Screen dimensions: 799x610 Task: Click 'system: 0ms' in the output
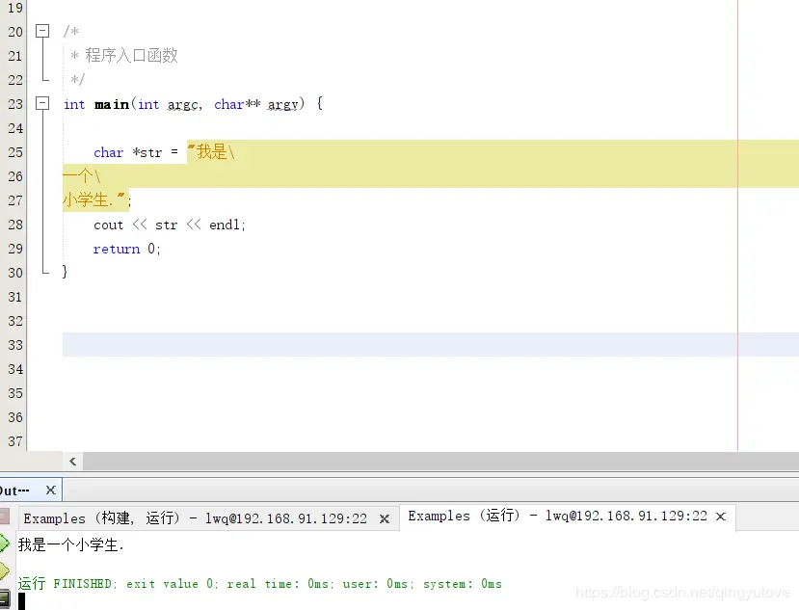point(463,584)
